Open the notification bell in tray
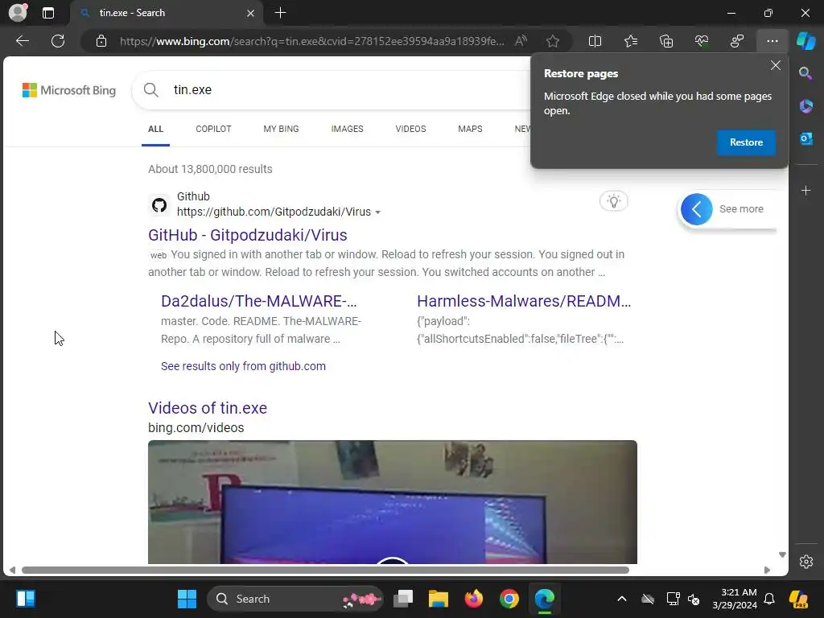Image resolution: width=824 pixels, height=618 pixels. coord(769,599)
